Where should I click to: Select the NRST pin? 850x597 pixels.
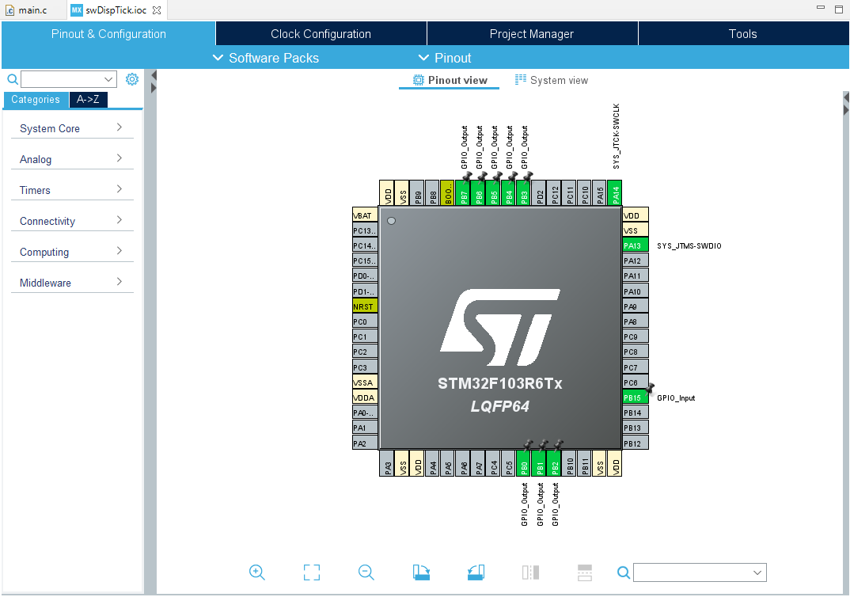365,306
